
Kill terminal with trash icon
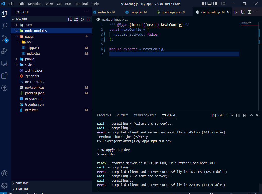tap(245, 115)
